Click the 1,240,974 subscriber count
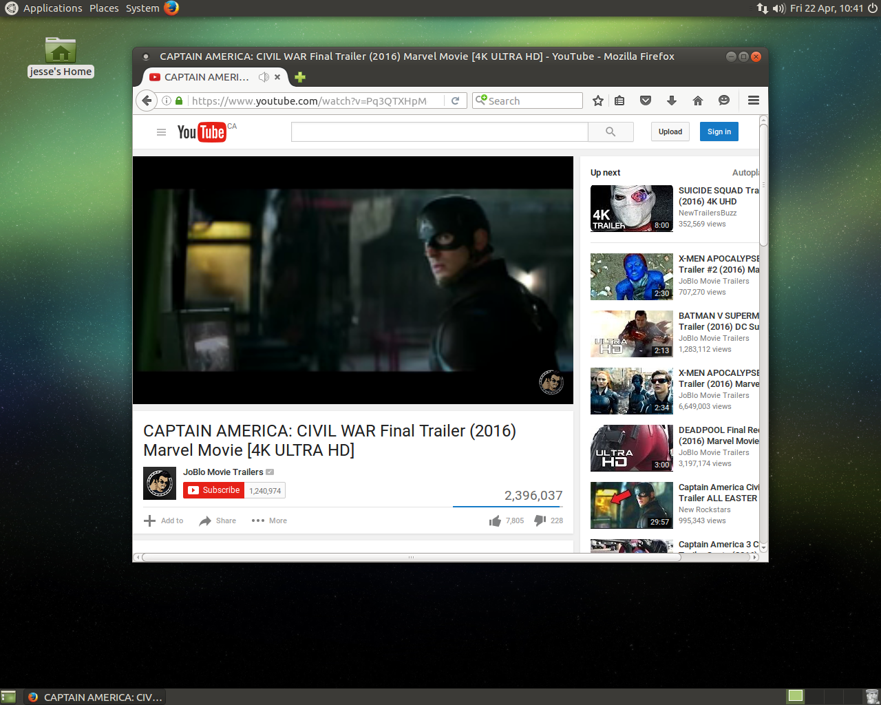 tap(265, 491)
